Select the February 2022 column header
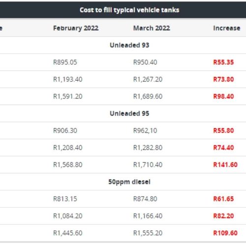This screenshot has width=246, height=246. coord(76,28)
